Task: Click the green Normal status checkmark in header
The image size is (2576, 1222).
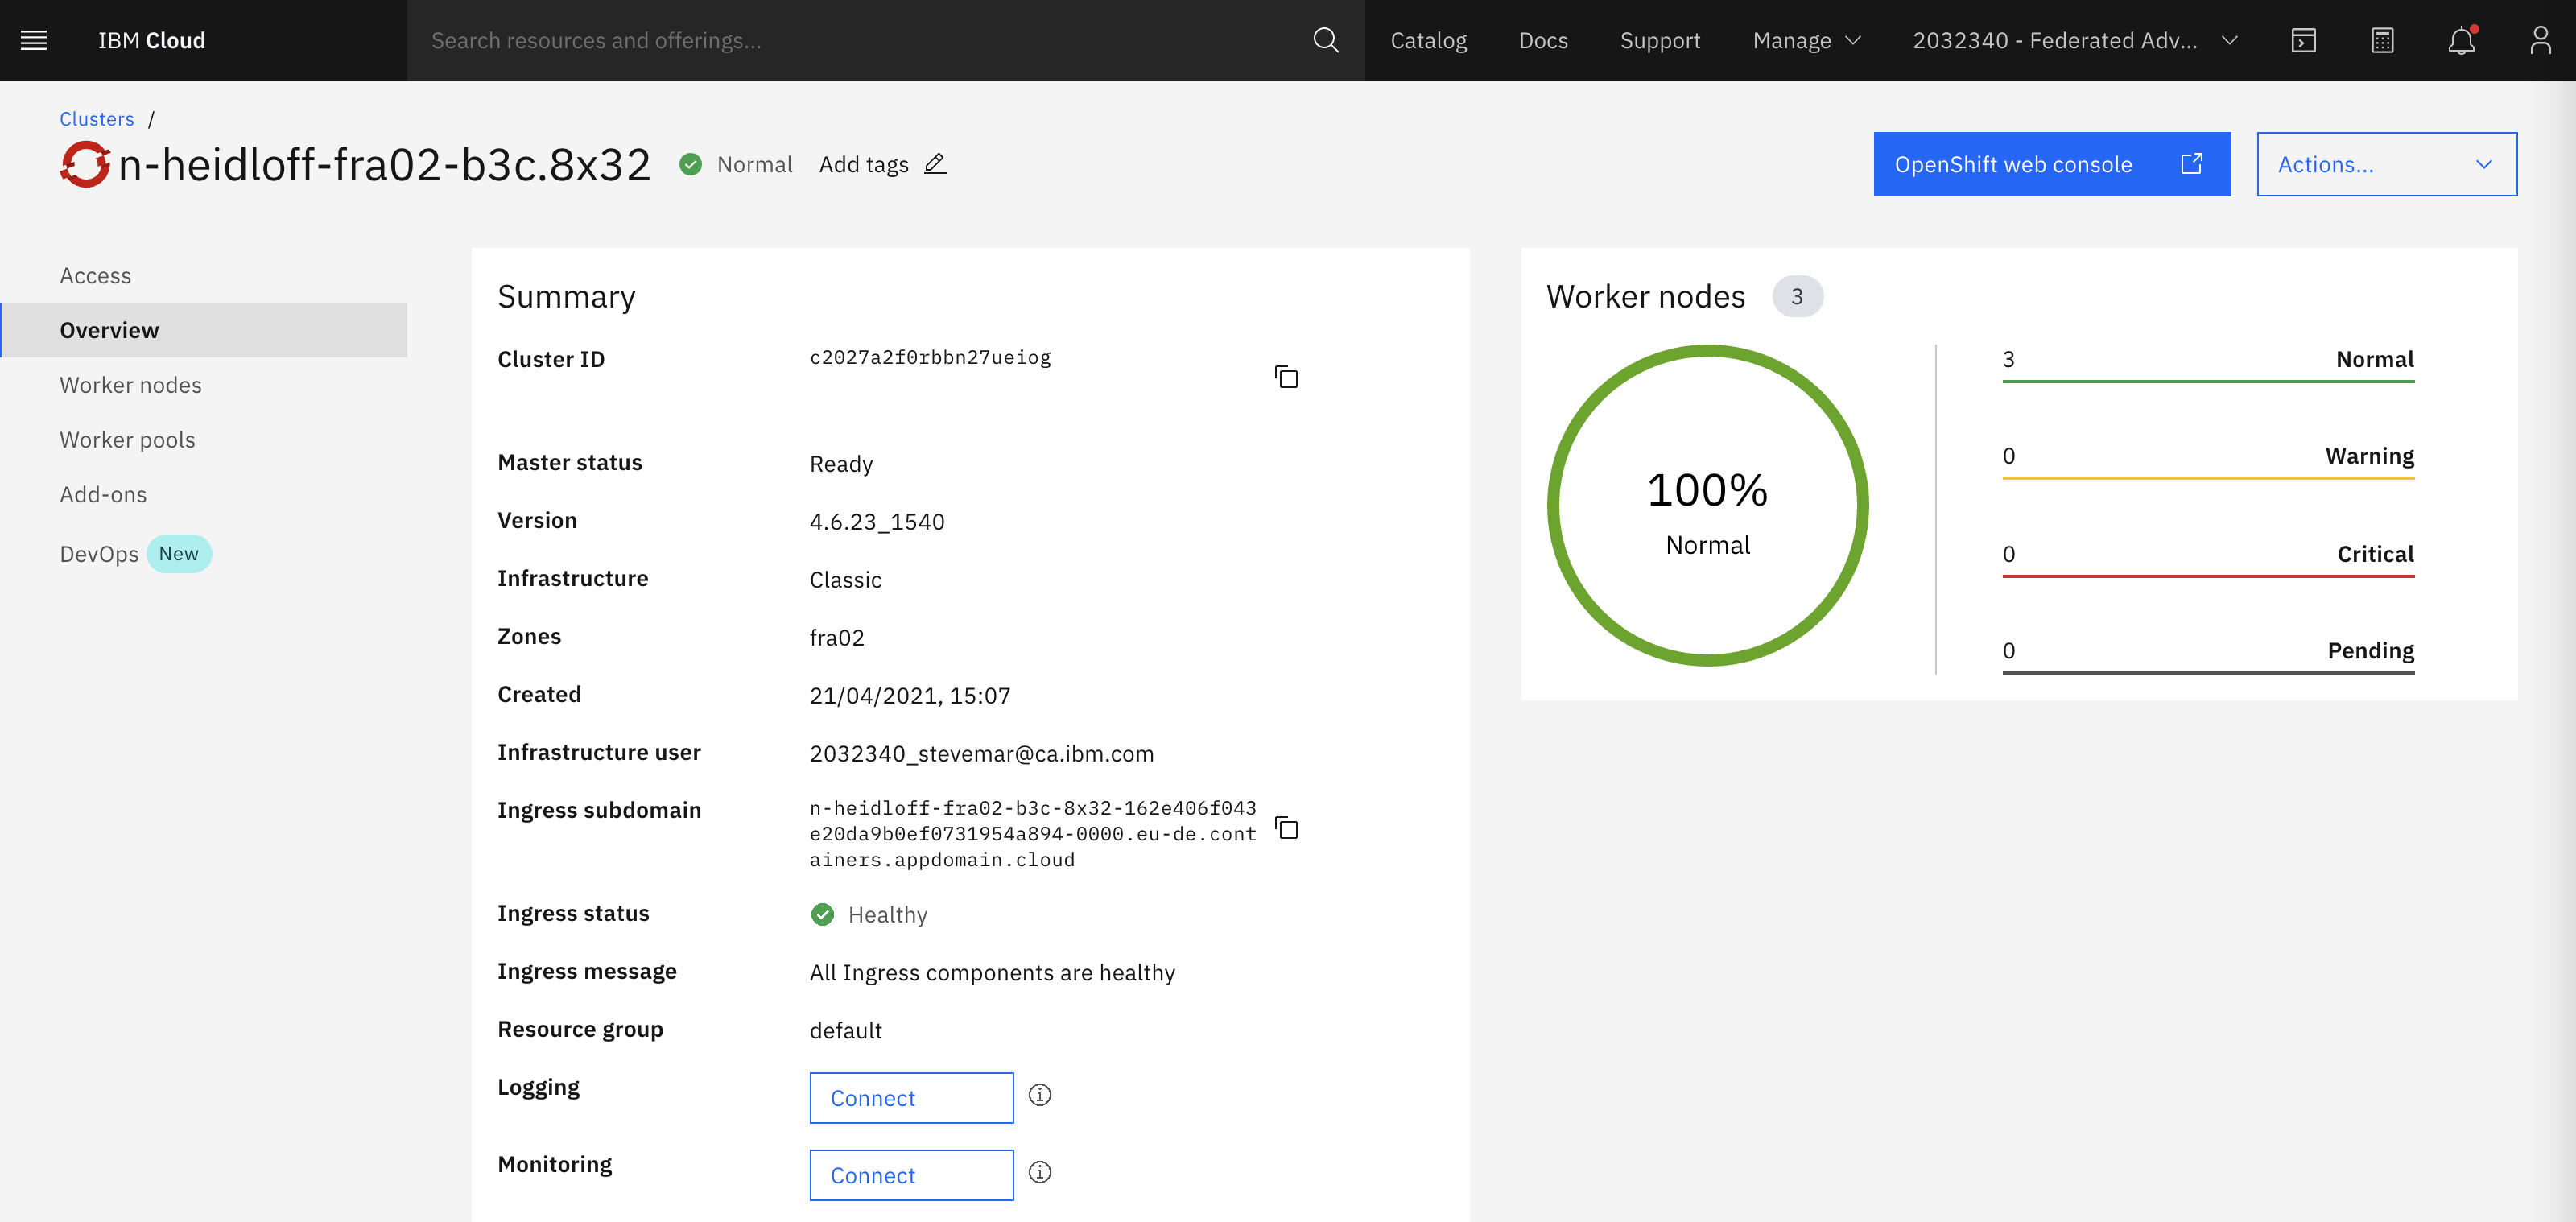Action: 690,164
